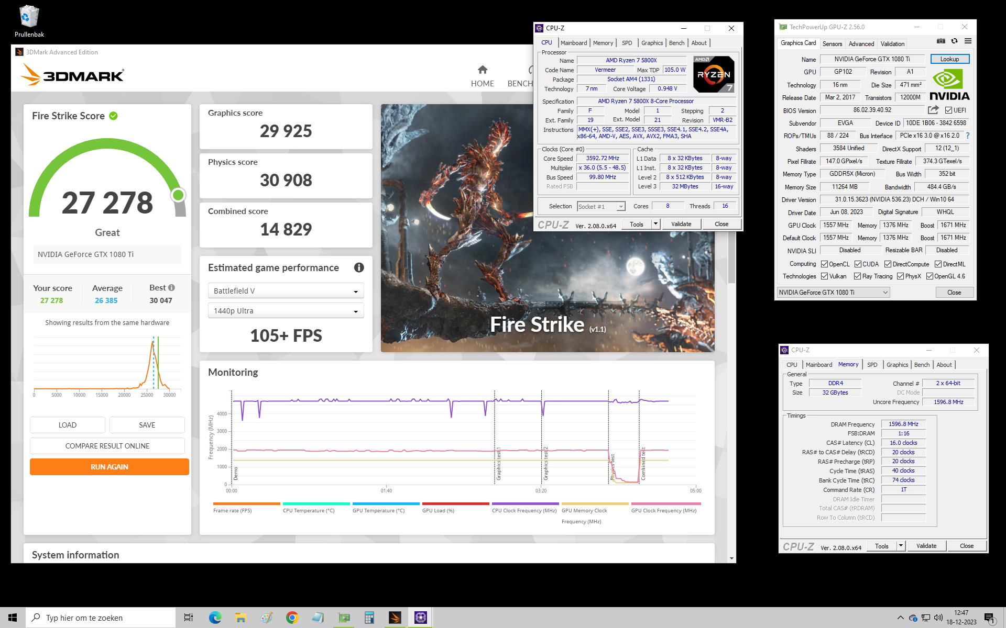This screenshot has width=1006, height=628.
Task: Switch to the Mainboard tab in top CPU-Z
Action: pos(574,43)
